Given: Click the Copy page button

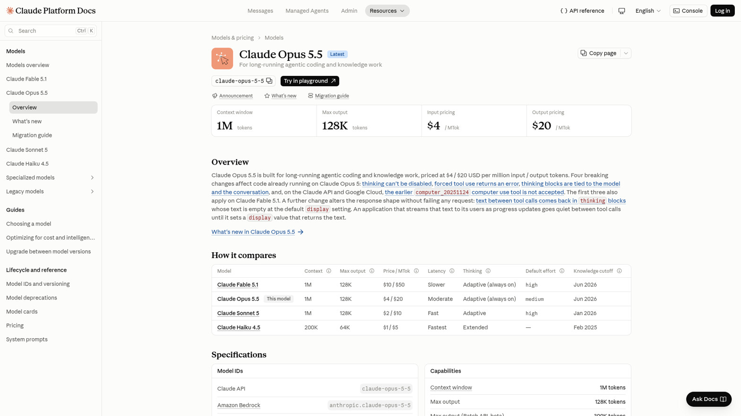Looking at the screenshot, I should [x=598, y=53].
